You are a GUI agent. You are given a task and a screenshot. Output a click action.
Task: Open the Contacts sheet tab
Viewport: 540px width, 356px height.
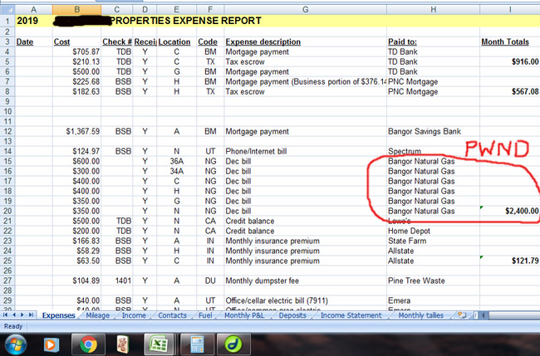(x=172, y=315)
